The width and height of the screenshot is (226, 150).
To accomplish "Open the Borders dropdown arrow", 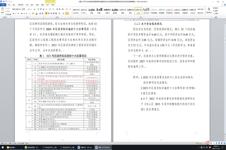I will [68, 14].
